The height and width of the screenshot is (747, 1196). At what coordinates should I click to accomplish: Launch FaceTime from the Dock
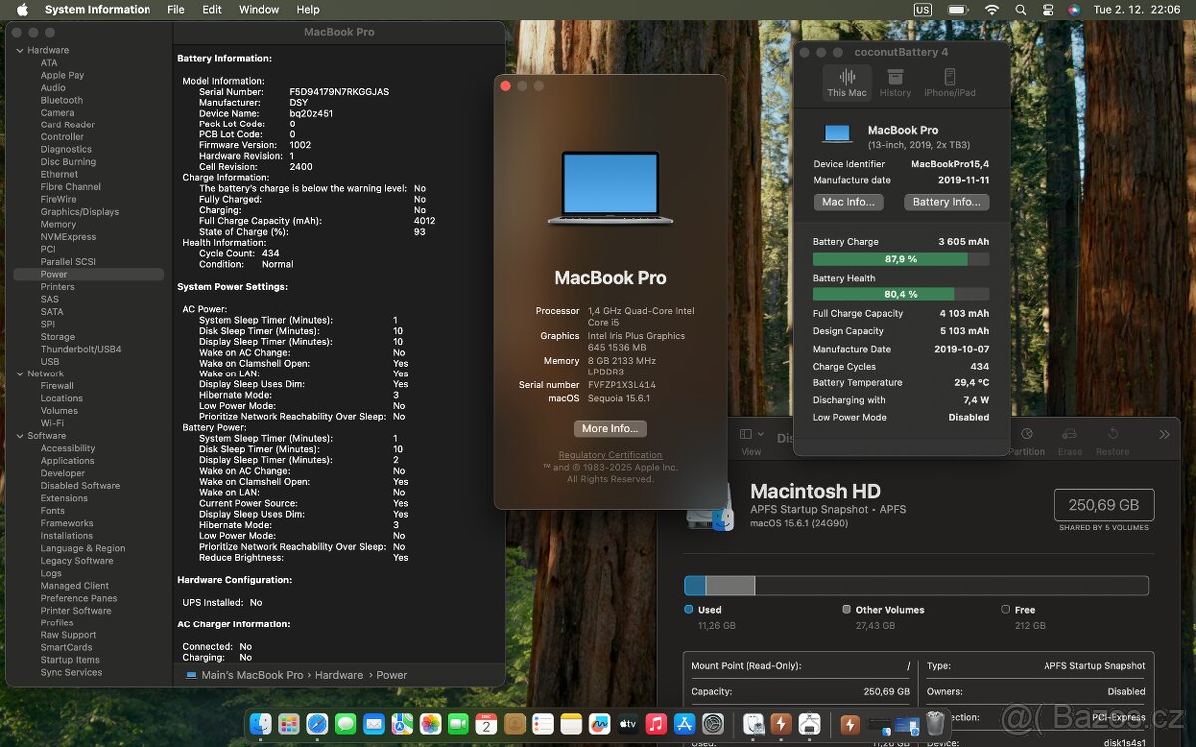[457, 725]
